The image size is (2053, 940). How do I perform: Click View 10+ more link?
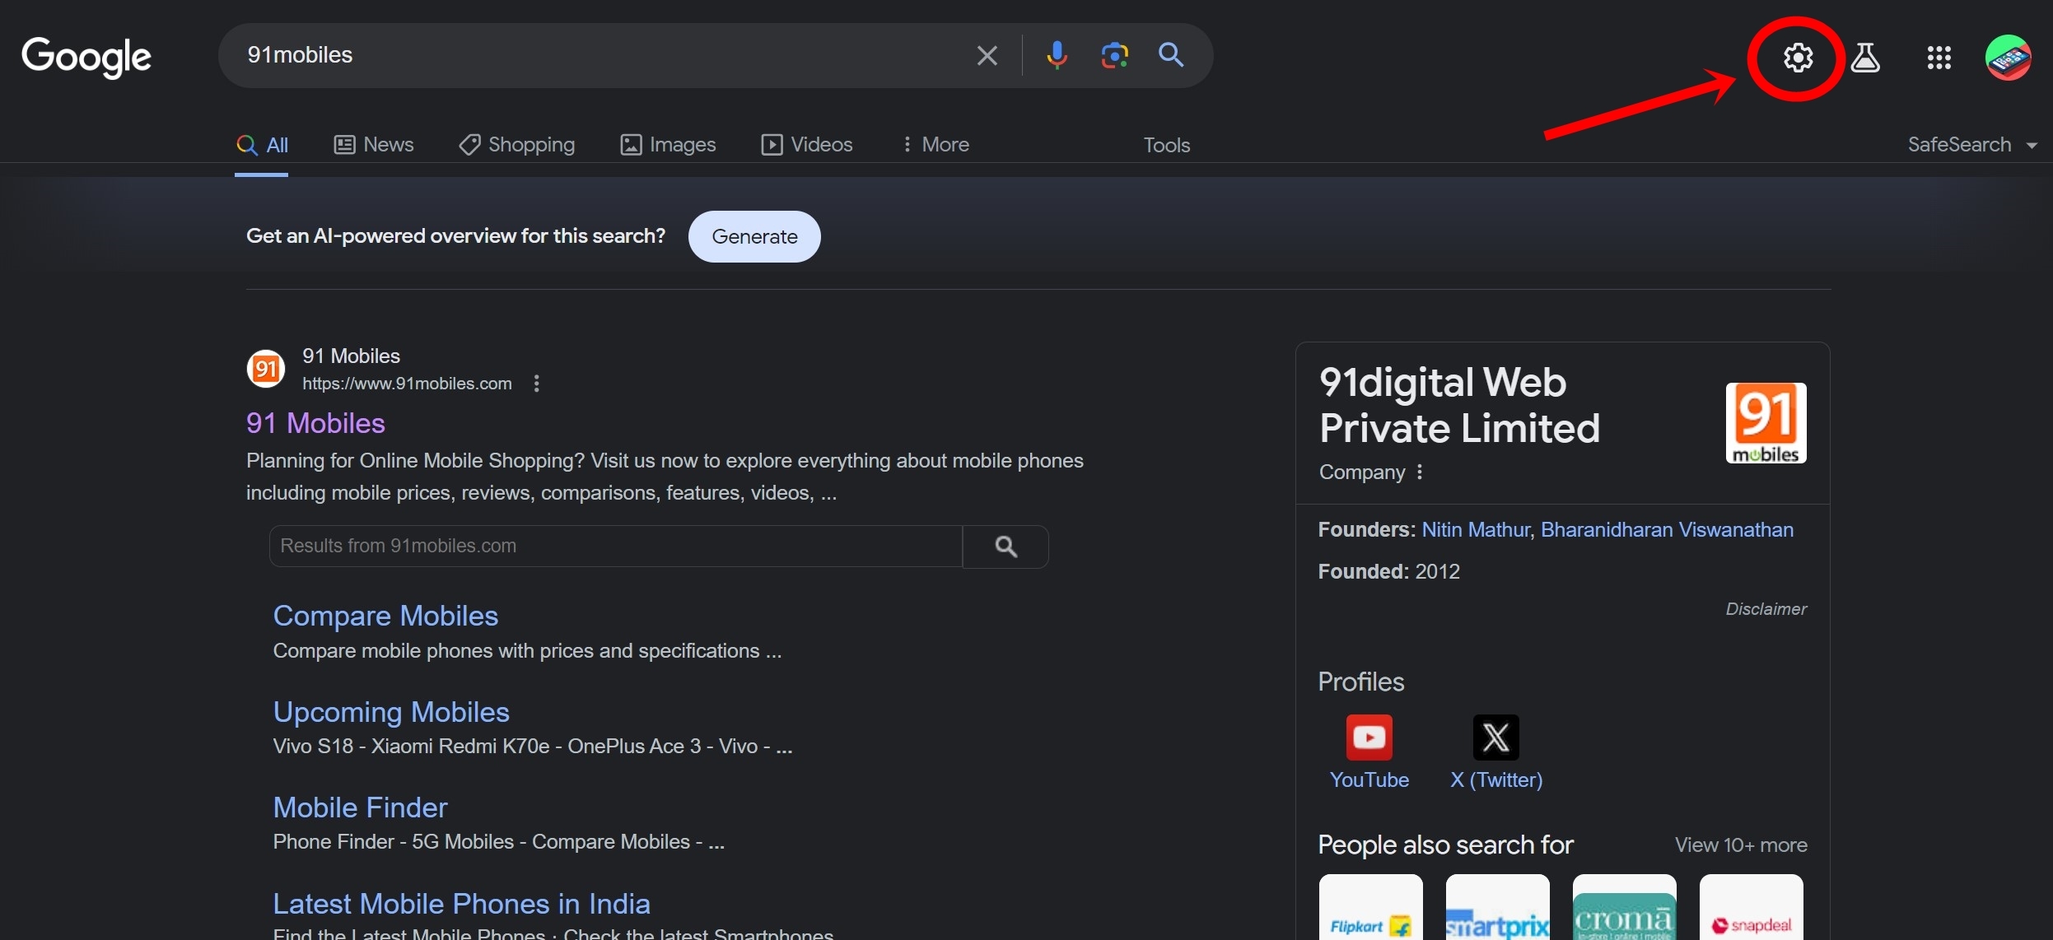point(1741,845)
